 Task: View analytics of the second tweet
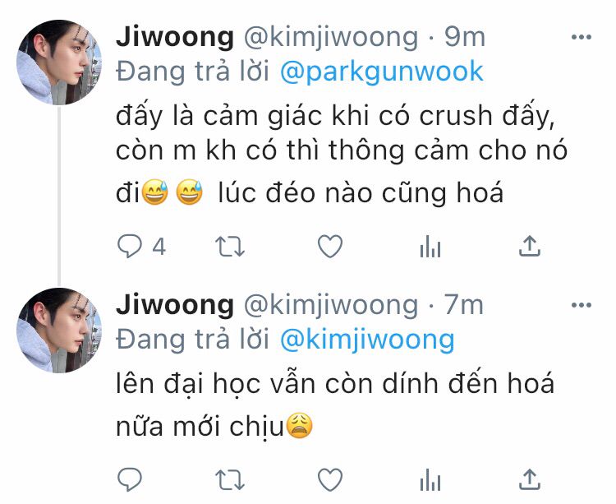[x=430, y=479]
